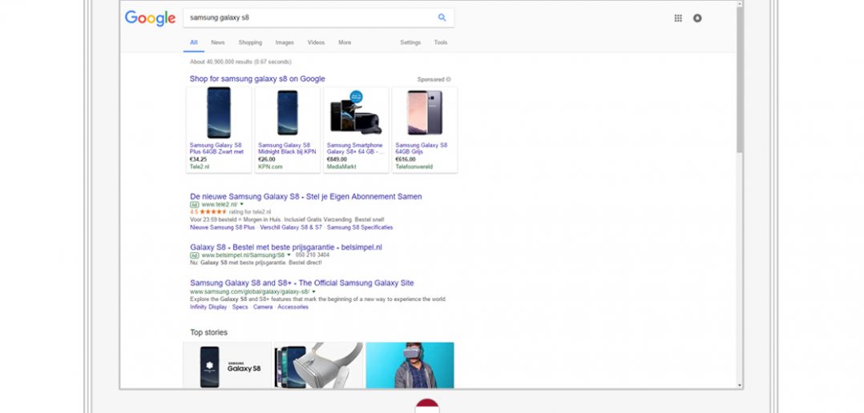Open the Samsung S8 Specificaties sitelink
Viewport: 864px width, 413px height.
pos(360,227)
